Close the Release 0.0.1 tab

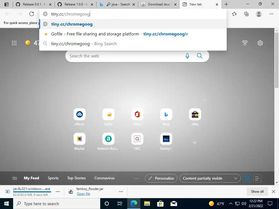50,4
